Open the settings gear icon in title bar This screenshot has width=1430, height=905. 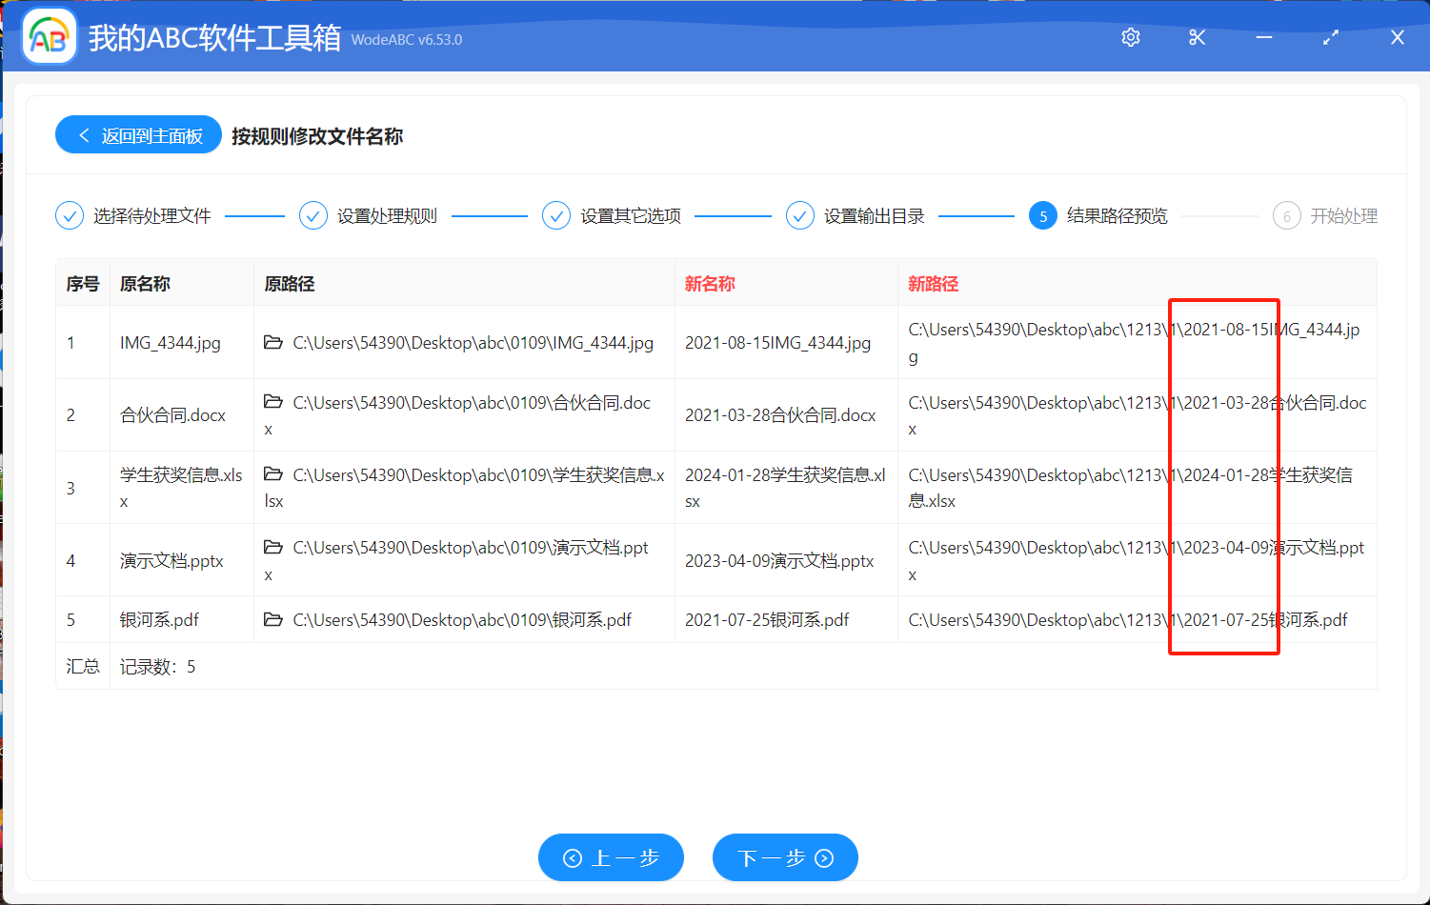coord(1131,37)
